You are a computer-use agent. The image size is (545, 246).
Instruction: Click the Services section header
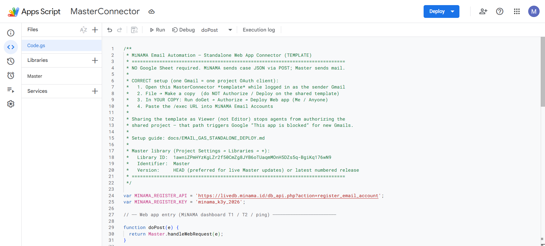click(37, 91)
